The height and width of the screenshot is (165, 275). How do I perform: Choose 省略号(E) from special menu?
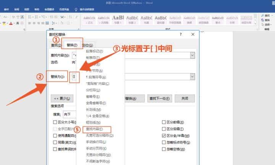point(93,96)
